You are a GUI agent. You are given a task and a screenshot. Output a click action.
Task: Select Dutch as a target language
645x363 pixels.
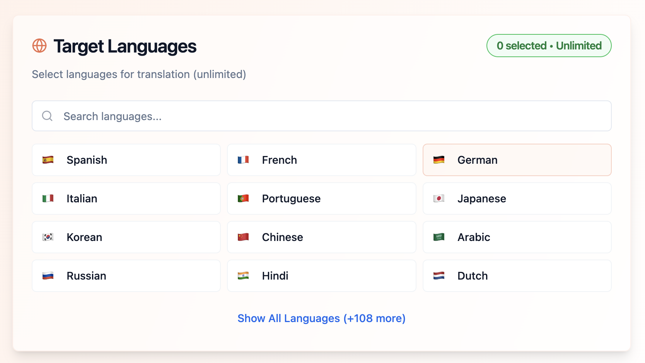[x=517, y=276]
